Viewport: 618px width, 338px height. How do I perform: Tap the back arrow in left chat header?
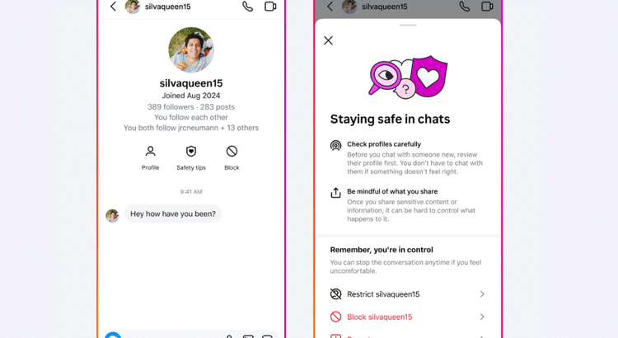tap(113, 7)
